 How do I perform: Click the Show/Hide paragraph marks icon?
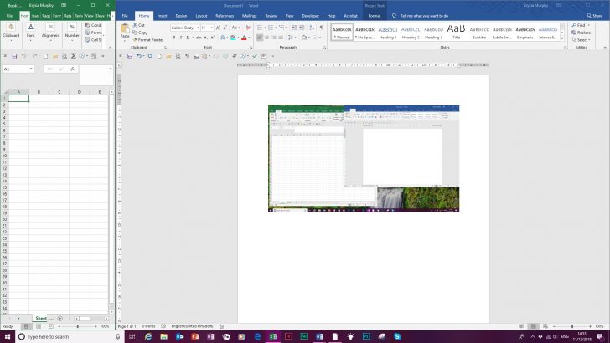[320, 28]
